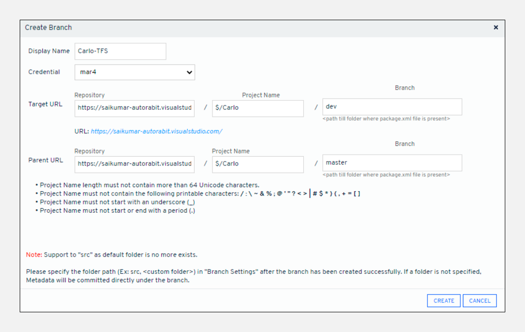Focus the Parent URL Repository field

coord(135,164)
